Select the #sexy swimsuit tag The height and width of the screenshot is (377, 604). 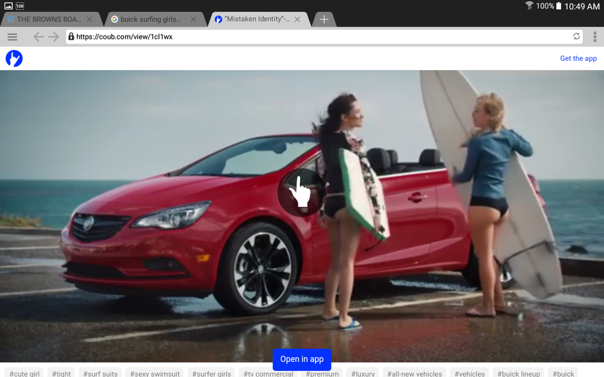click(155, 373)
